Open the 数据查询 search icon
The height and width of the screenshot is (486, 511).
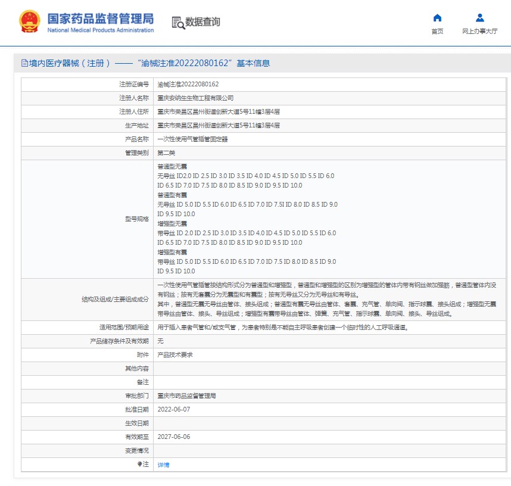(178, 23)
